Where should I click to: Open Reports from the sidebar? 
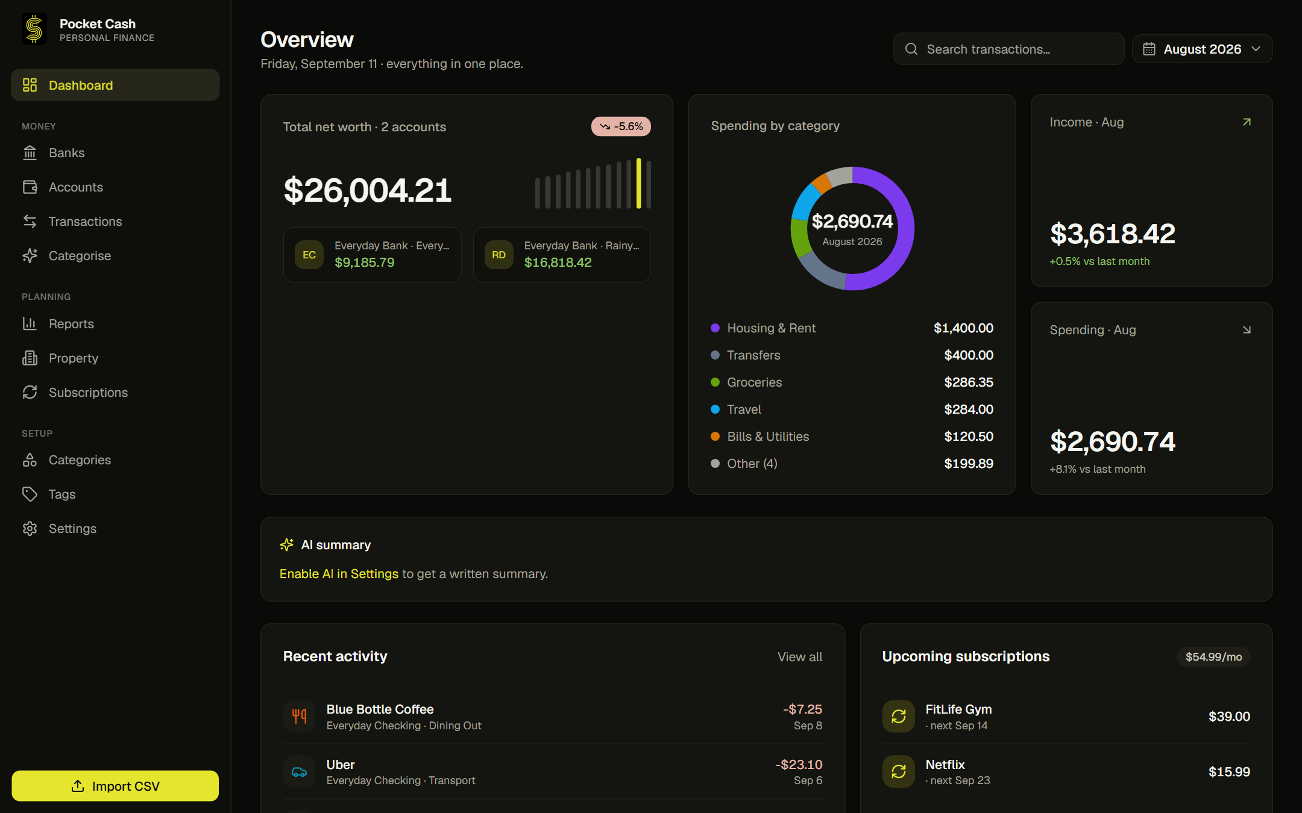(x=115, y=324)
